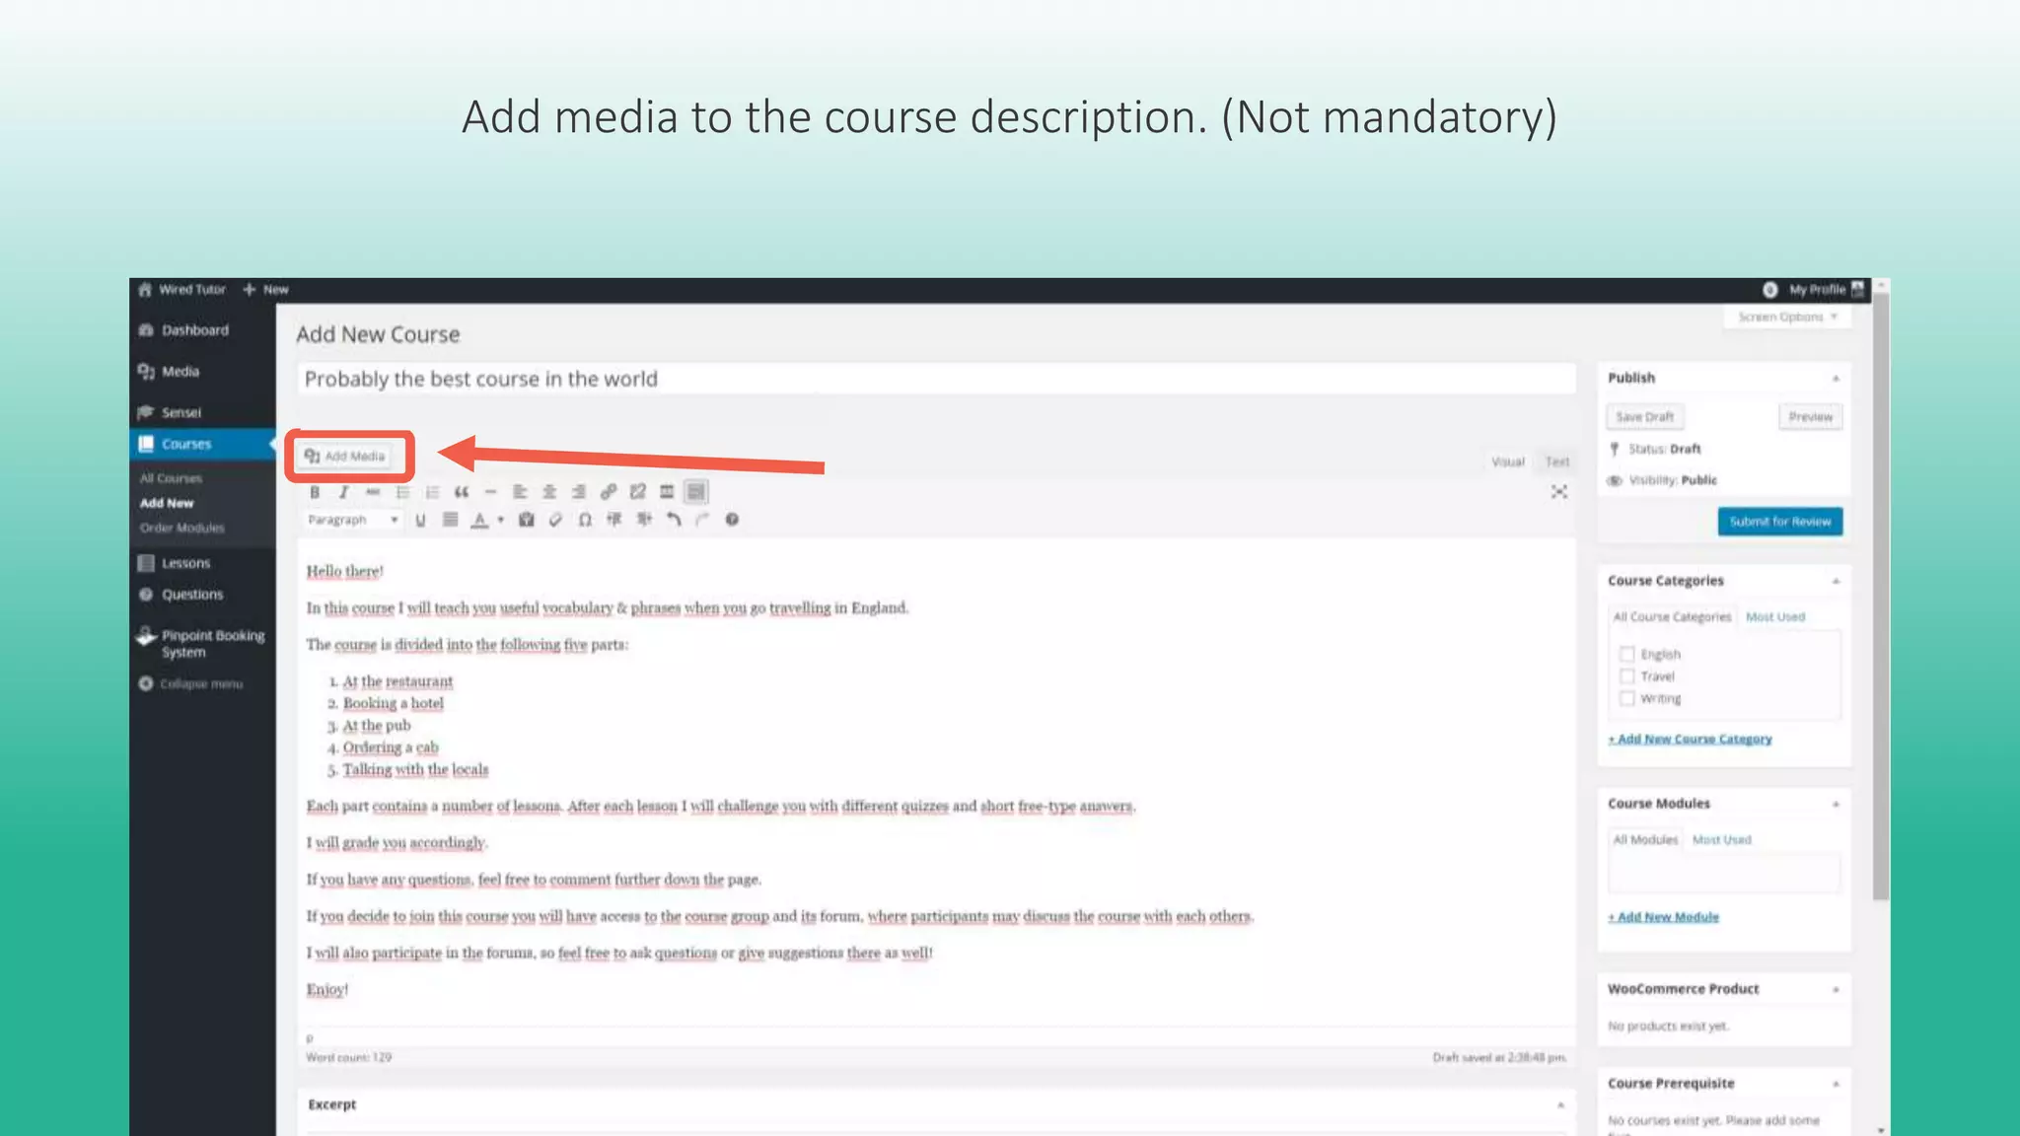Click the course title input field
Screen dimensions: 2020x1136
pyautogui.click(x=936, y=379)
